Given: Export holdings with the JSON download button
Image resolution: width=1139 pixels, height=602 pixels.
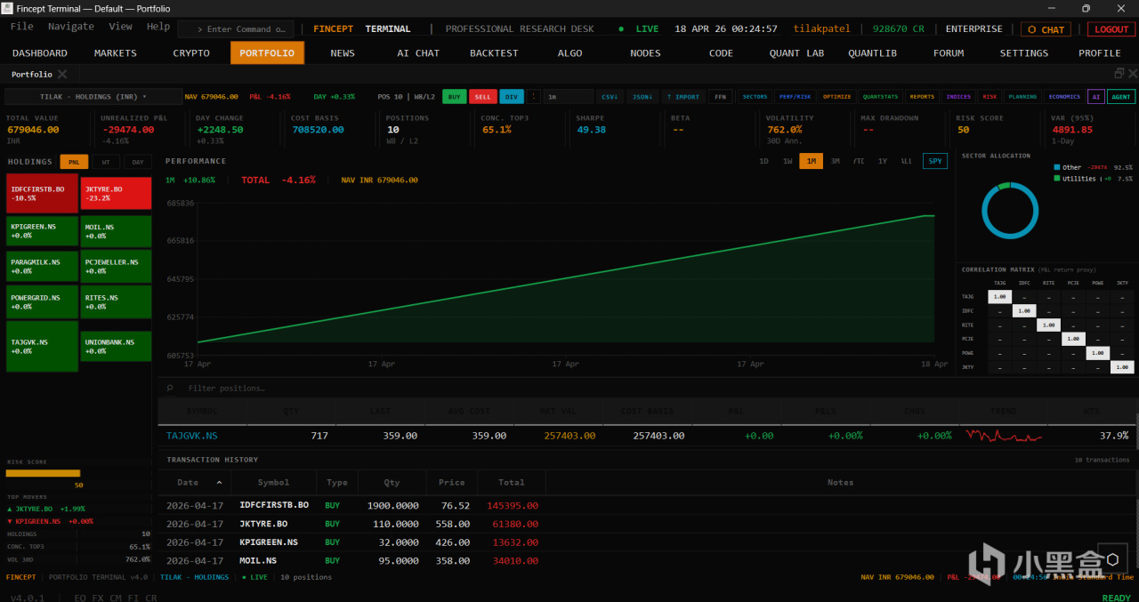Looking at the screenshot, I should pos(641,96).
